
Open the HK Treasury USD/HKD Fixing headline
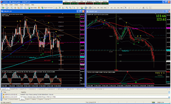38,97
